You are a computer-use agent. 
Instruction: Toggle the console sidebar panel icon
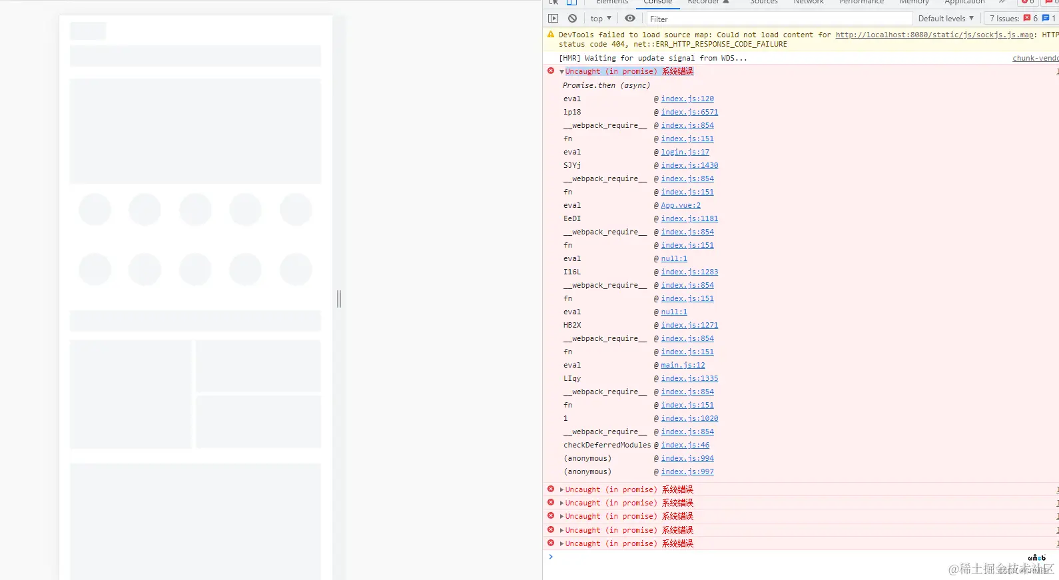click(553, 19)
